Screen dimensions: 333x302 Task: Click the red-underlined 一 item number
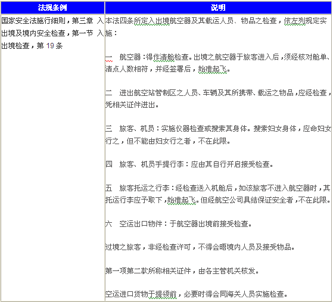[109, 57]
